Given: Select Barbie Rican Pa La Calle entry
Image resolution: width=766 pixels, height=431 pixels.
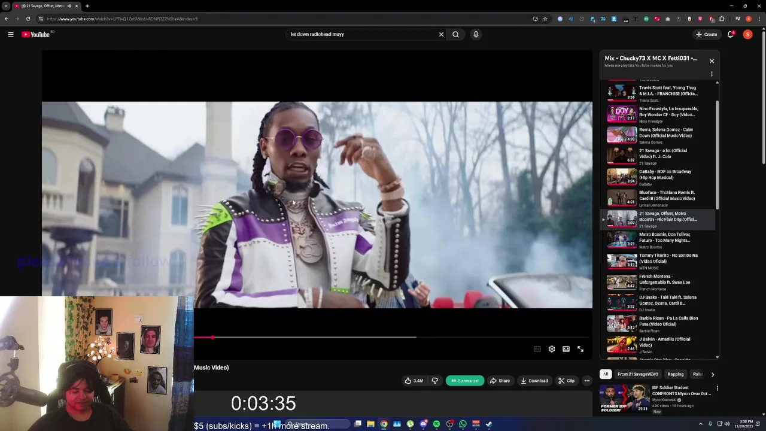Looking at the screenshot, I should (x=657, y=324).
